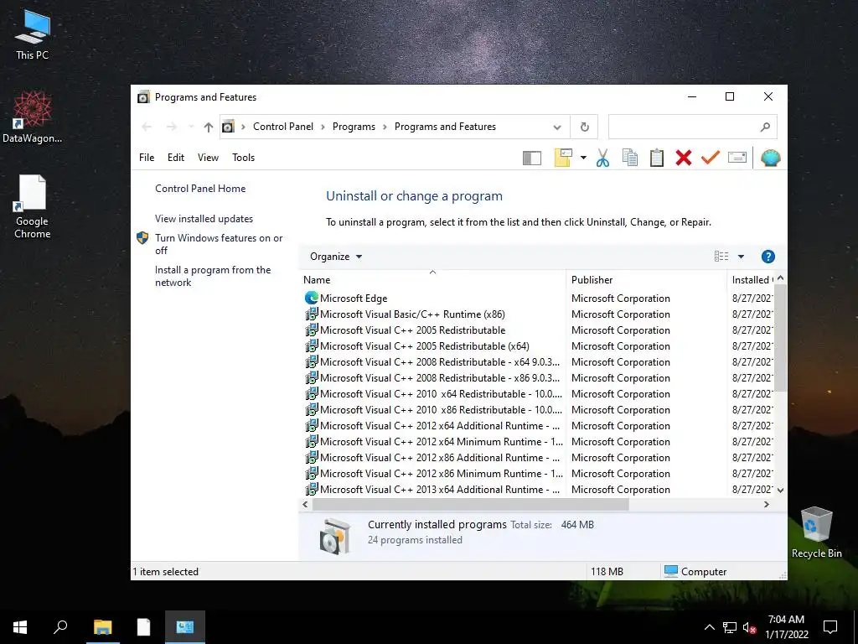
Task: Open the notification center icon
Action: click(830, 627)
